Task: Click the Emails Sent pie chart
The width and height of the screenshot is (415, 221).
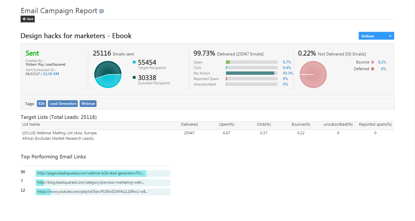Action: (x=108, y=74)
